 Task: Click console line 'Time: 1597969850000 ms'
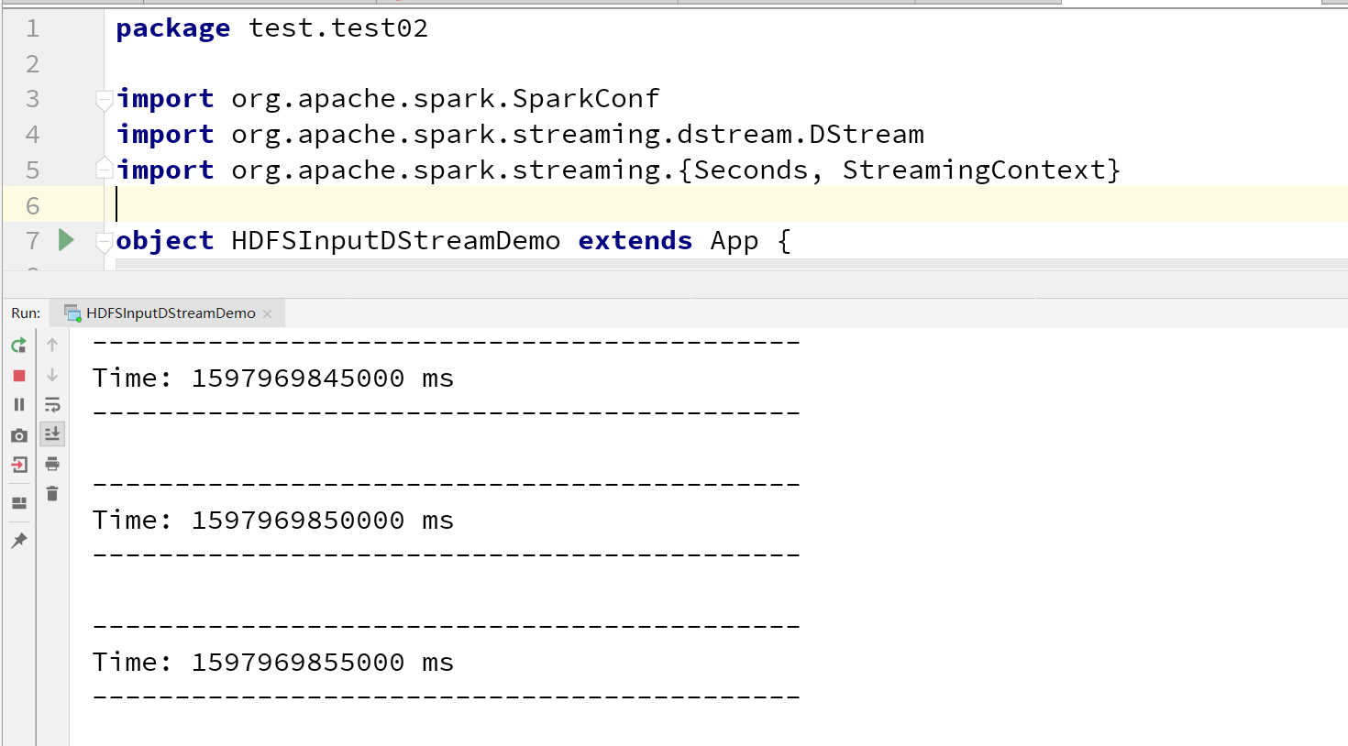point(273,520)
